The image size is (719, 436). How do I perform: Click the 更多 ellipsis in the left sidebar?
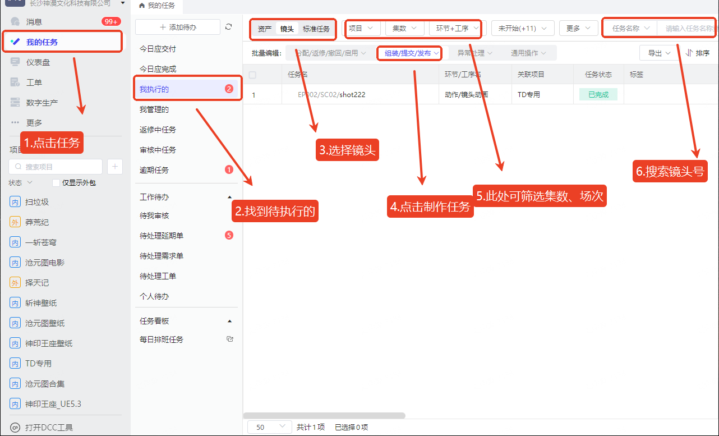15,122
